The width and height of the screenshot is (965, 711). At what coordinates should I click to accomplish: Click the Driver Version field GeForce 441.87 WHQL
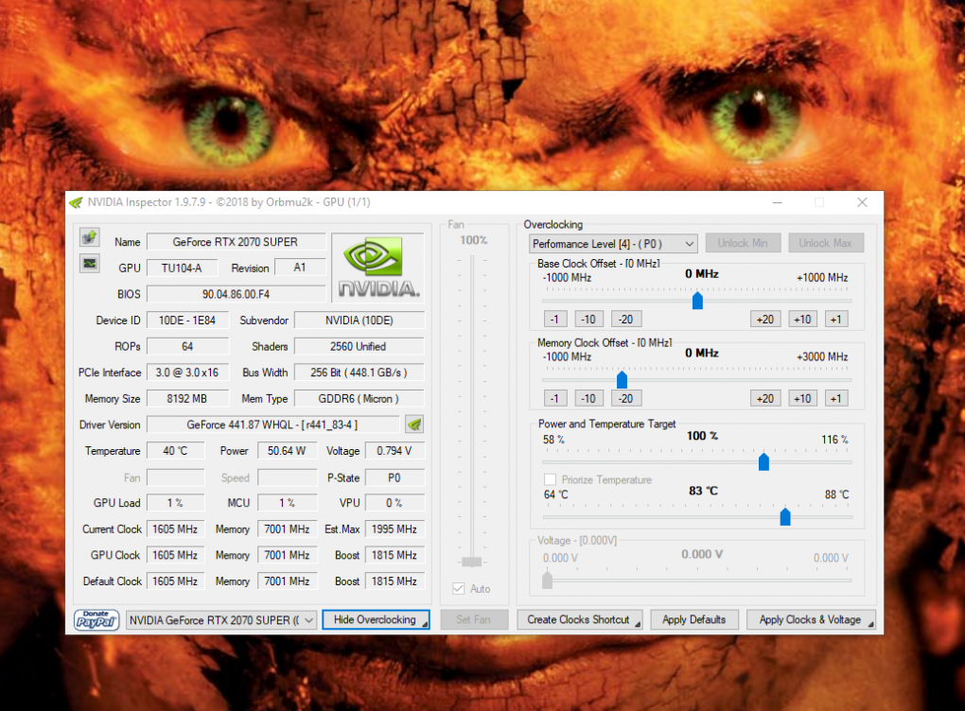(272, 425)
